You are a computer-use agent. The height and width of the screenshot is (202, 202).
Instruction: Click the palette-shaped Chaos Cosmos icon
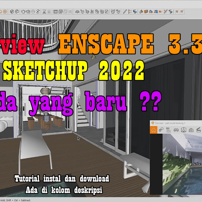(17, 12)
